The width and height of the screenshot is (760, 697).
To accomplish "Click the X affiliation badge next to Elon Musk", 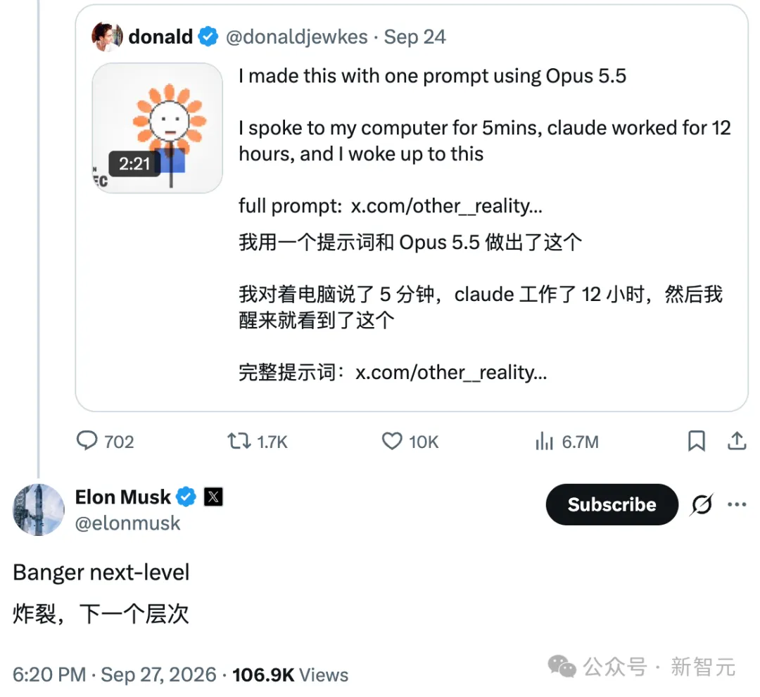I will click(x=213, y=497).
